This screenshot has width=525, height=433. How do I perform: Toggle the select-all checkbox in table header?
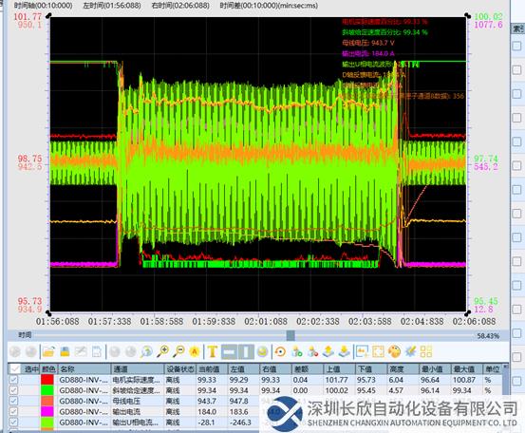pos(14,369)
